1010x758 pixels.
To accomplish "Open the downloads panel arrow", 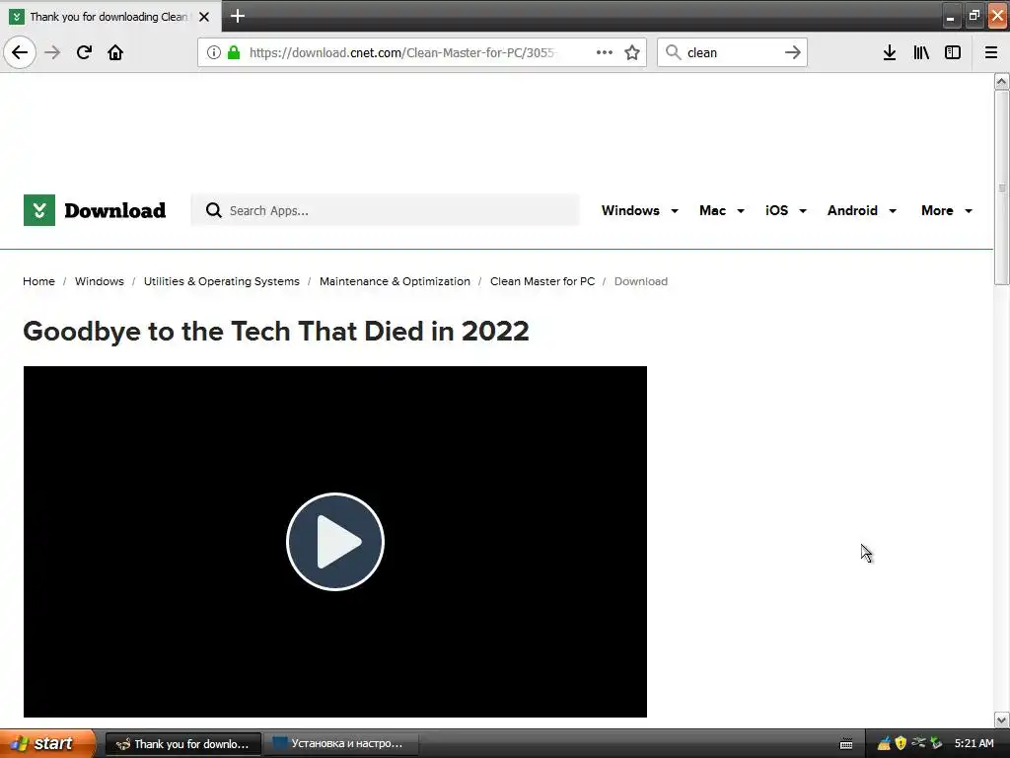I will coord(890,52).
